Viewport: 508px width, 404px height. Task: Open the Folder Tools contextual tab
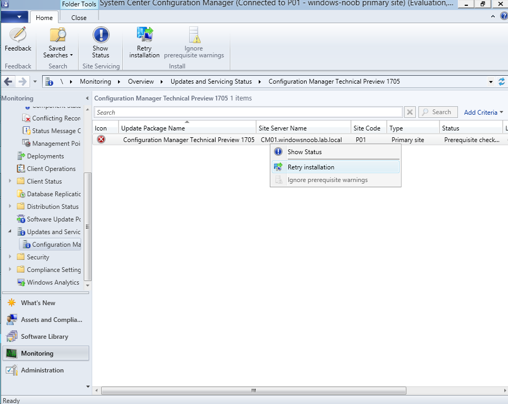coord(79,4)
